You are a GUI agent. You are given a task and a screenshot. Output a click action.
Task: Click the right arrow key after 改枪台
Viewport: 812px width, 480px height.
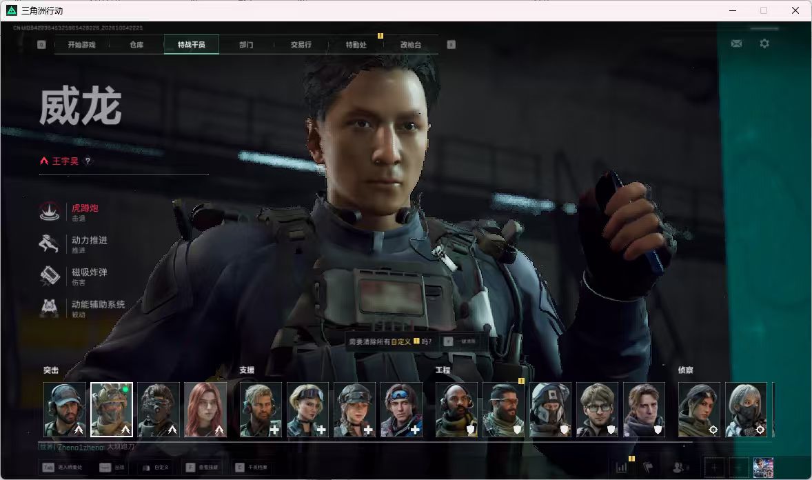pos(451,45)
